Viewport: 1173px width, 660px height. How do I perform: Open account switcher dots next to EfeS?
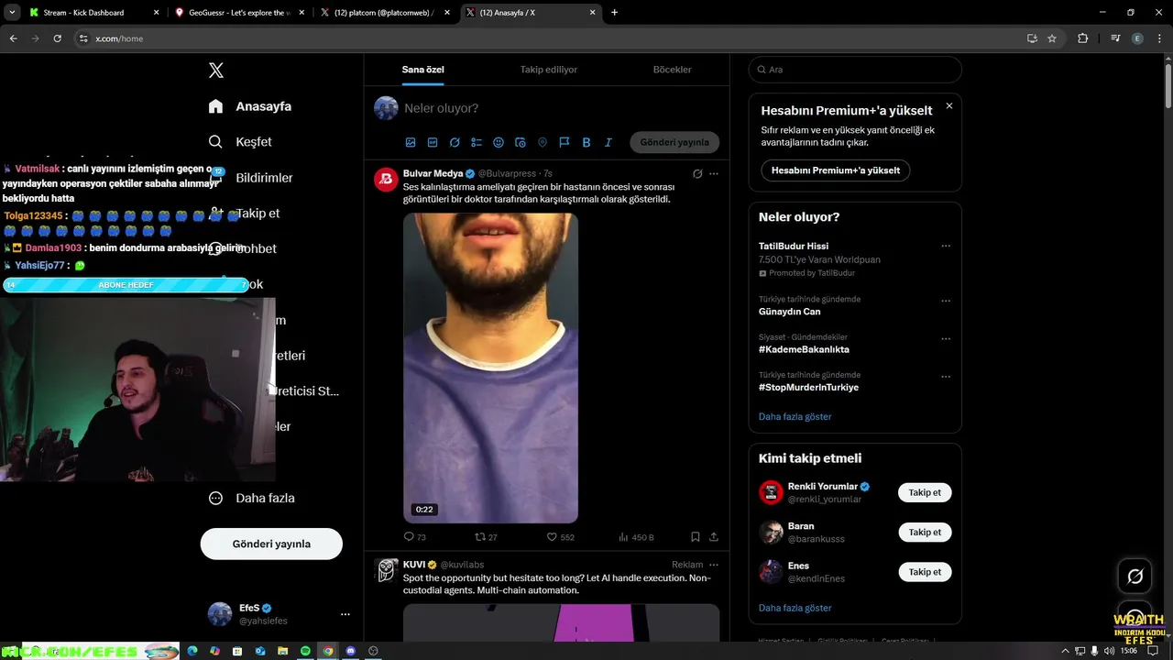345,614
